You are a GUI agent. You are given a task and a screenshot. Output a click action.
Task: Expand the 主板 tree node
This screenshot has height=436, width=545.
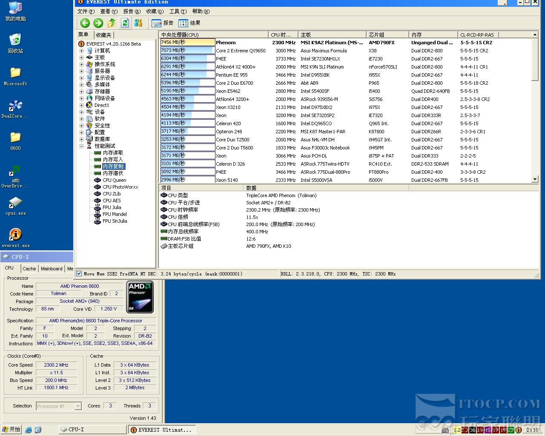(81, 57)
